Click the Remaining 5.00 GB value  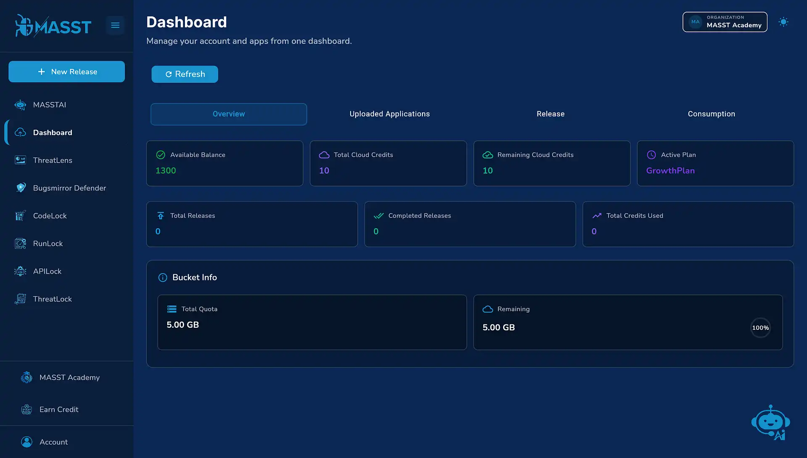(x=498, y=327)
